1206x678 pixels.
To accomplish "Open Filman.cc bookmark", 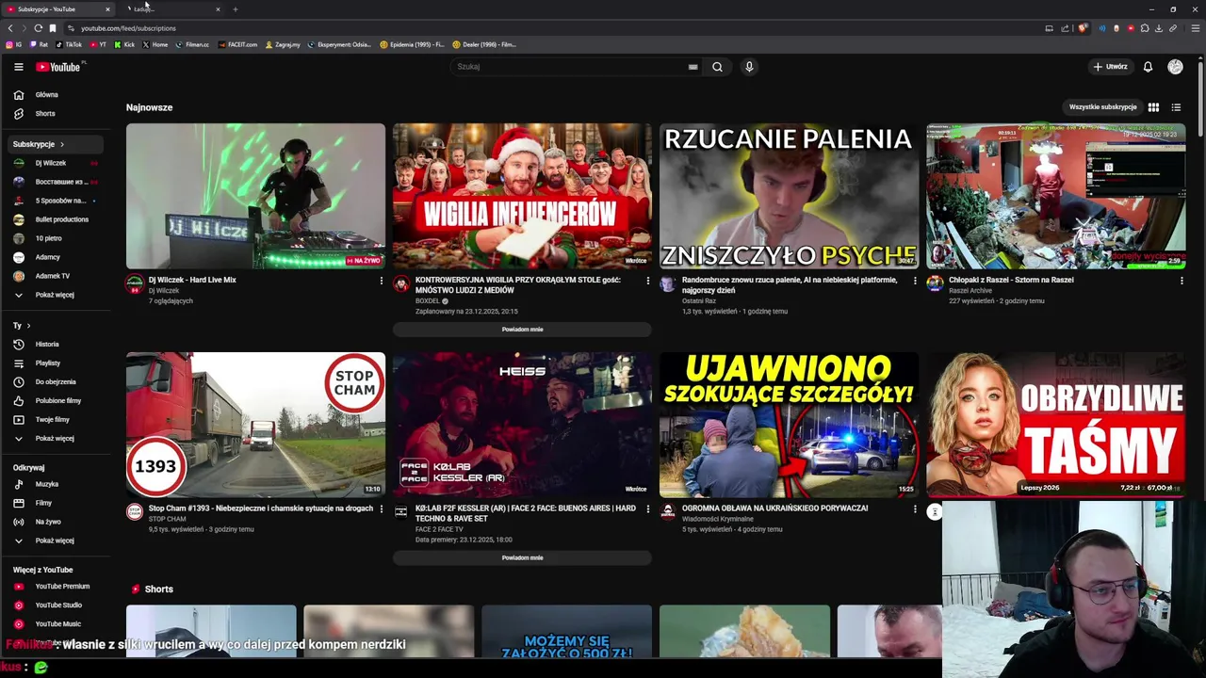I will pyautogui.click(x=192, y=44).
